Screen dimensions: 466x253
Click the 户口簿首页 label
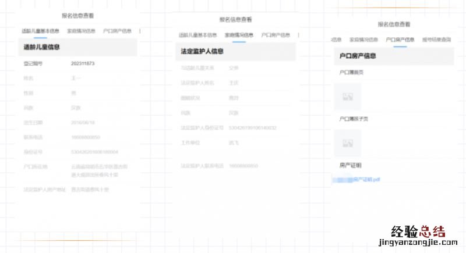coord(351,72)
